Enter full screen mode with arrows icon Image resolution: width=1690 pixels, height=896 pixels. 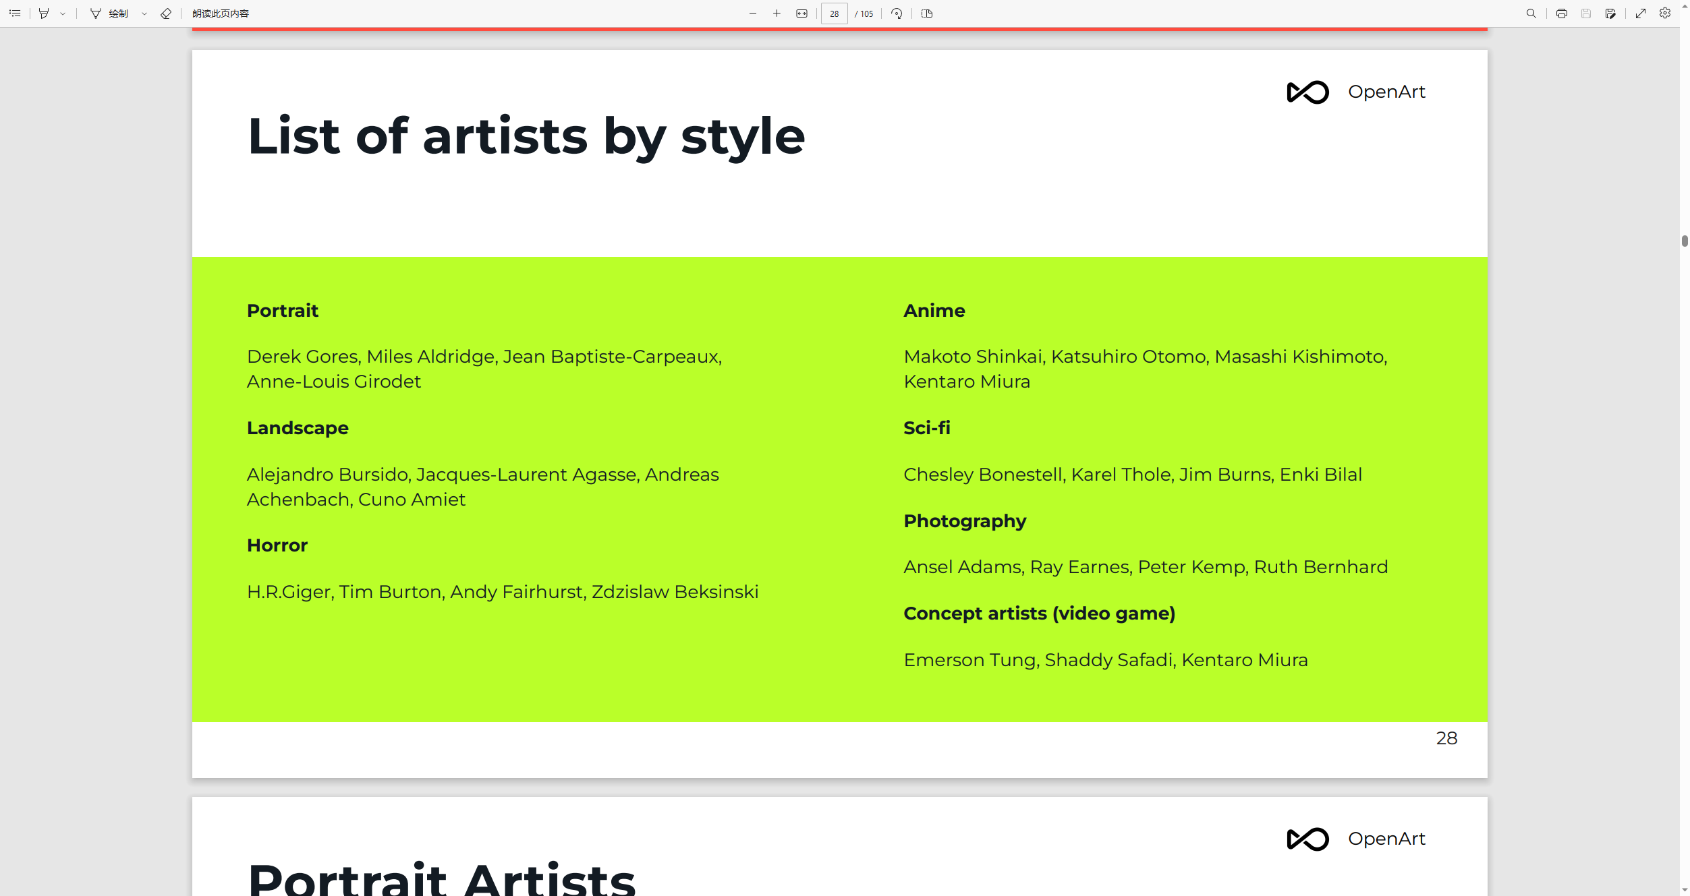click(1641, 13)
